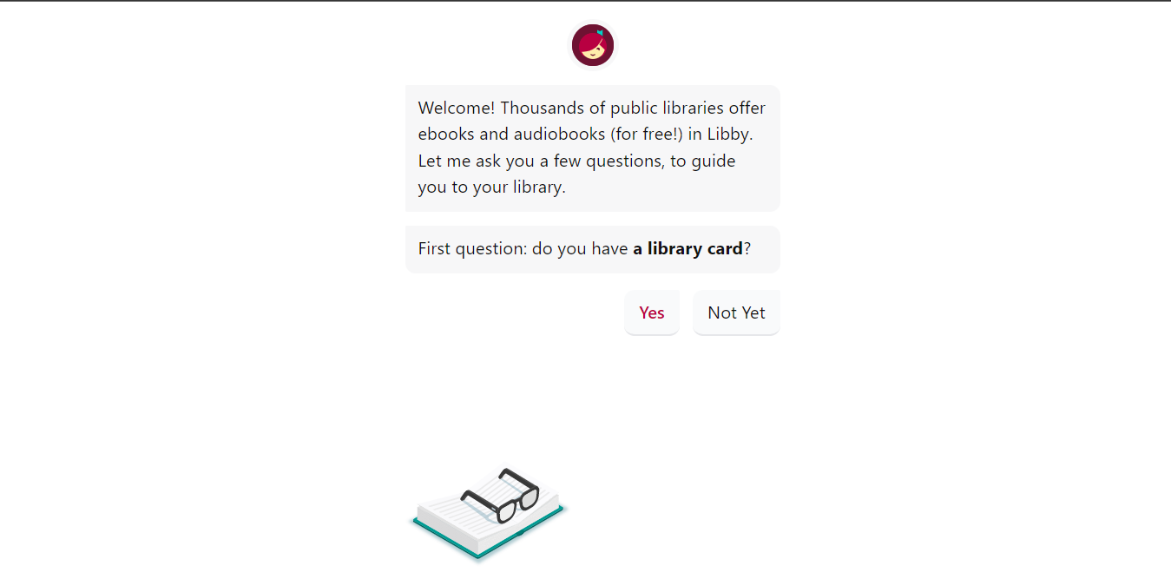
Task: Click the bold 'a library card' text
Action: pos(687,249)
